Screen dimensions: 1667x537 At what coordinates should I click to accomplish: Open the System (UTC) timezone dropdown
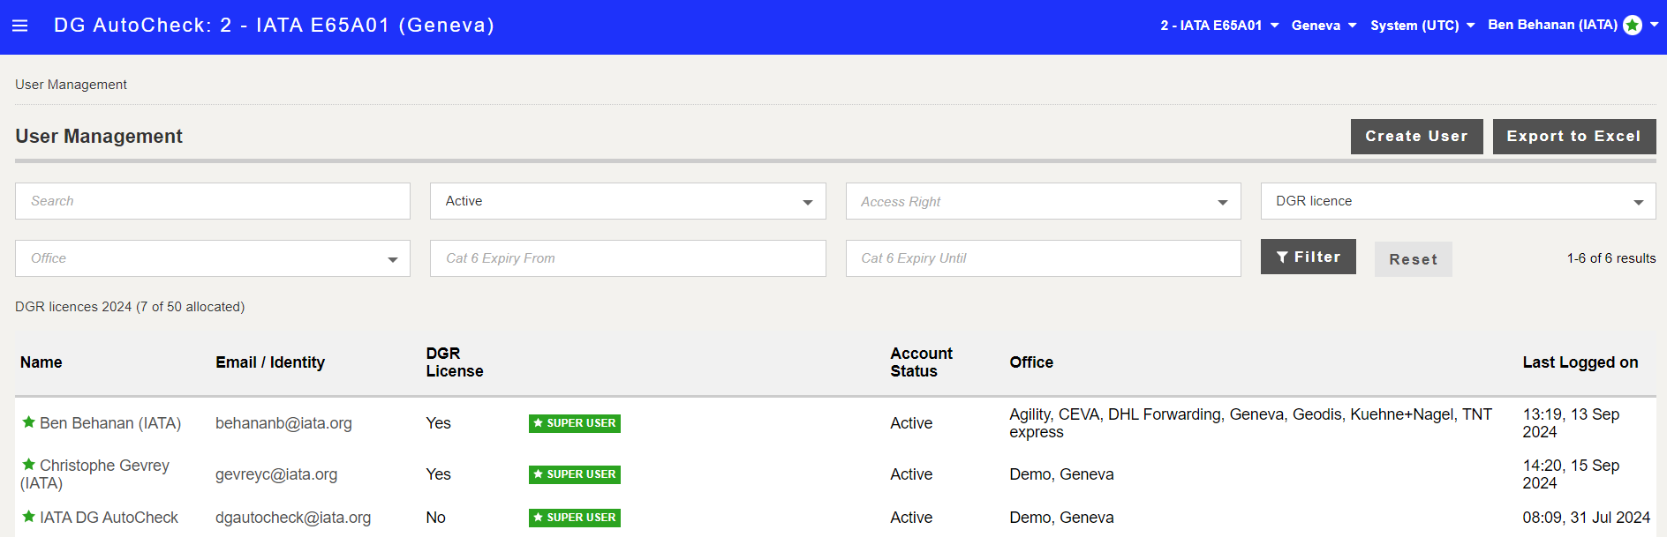tap(1422, 26)
